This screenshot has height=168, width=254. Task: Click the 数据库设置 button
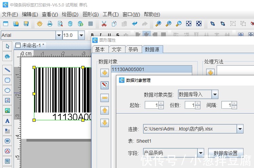click(226, 153)
